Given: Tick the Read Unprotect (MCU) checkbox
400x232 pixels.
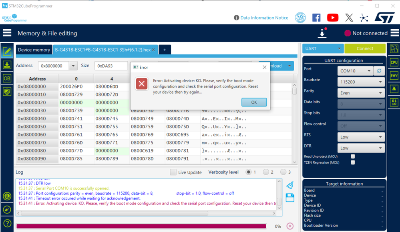Looking at the screenshot, I should 353,156.
